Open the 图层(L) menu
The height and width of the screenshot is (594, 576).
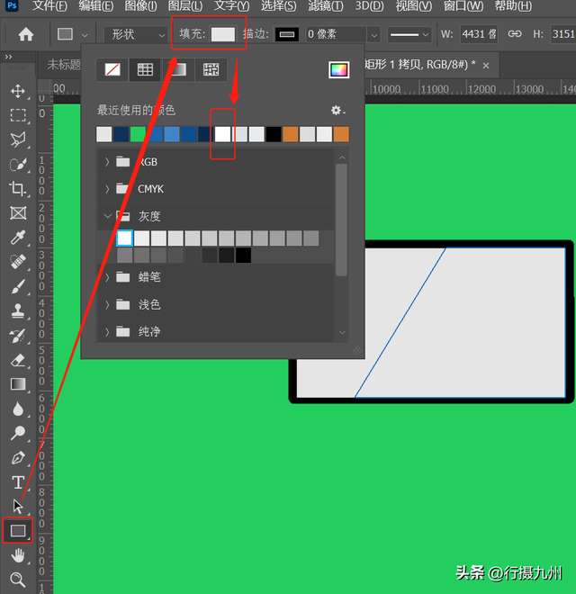pyautogui.click(x=185, y=5)
